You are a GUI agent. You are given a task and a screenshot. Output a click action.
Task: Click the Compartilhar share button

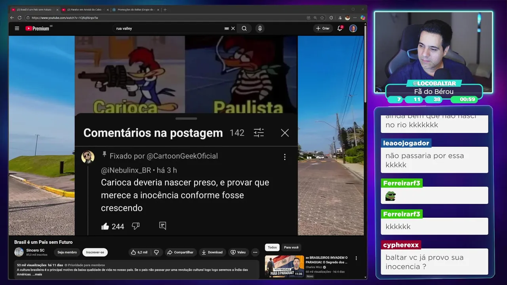(180, 252)
